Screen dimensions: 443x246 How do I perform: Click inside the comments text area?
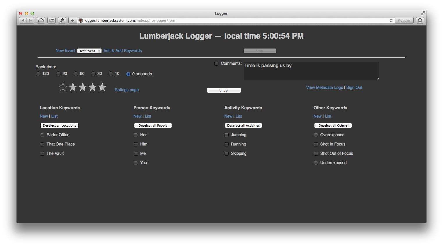coord(311,71)
